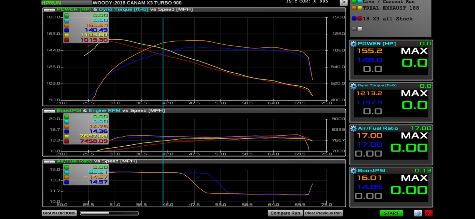475x219 pixels.
Task: Toggle red RPM trace in Boost graph legend
Action: pos(67,141)
